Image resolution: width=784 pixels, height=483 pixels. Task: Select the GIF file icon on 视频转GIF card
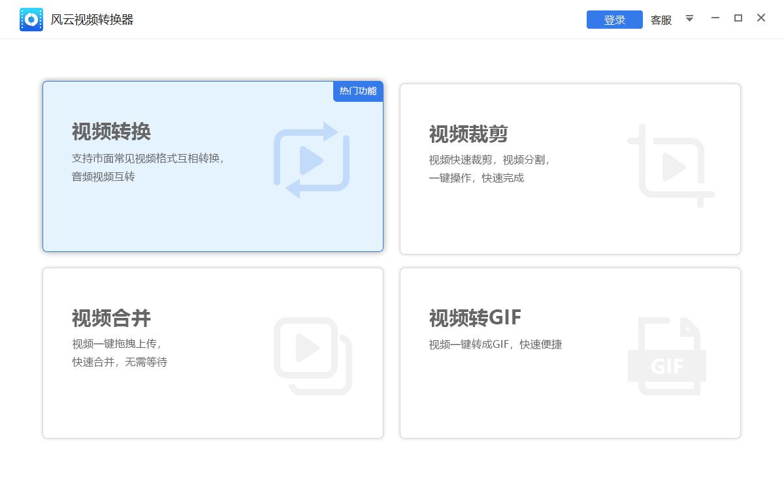(x=666, y=354)
